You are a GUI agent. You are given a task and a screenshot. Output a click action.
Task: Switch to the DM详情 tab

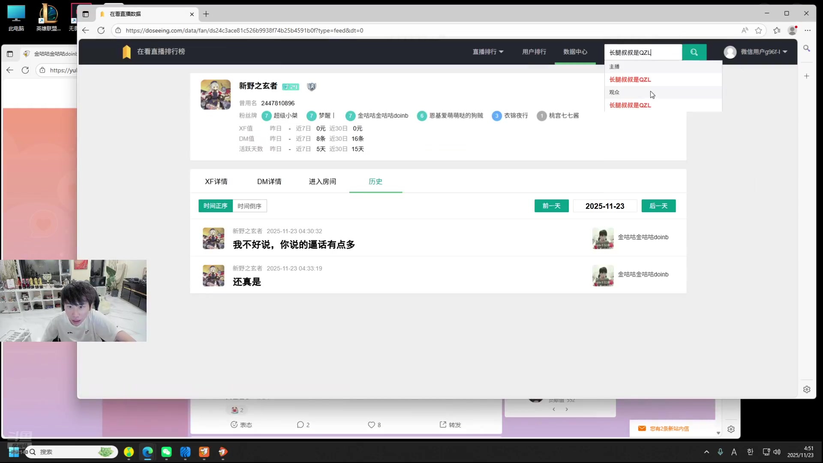(269, 181)
